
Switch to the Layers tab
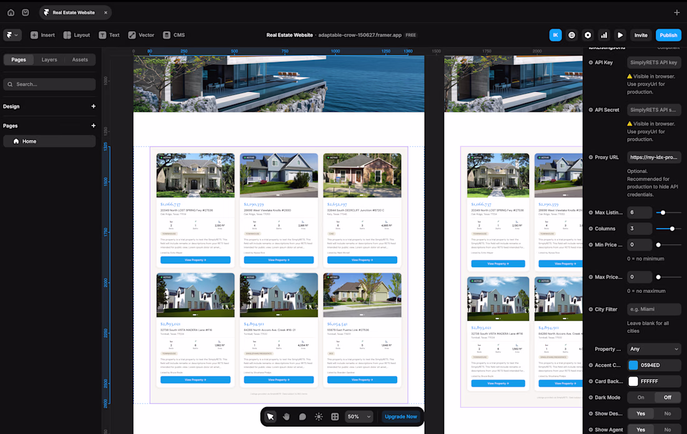(49, 59)
